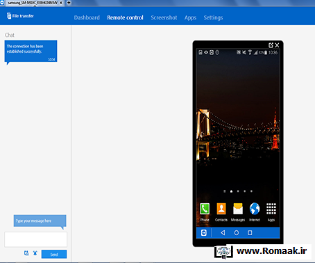The width and height of the screenshot is (315, 263).
Task: Open the Screenshot tab
Action: click(164, 17)
